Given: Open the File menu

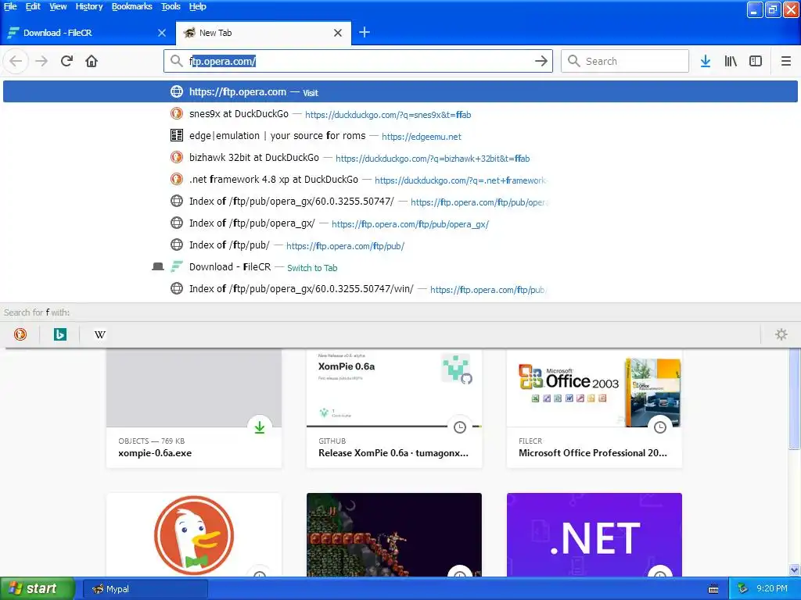Looking at the screenshot, I should [x=10, y=6].
